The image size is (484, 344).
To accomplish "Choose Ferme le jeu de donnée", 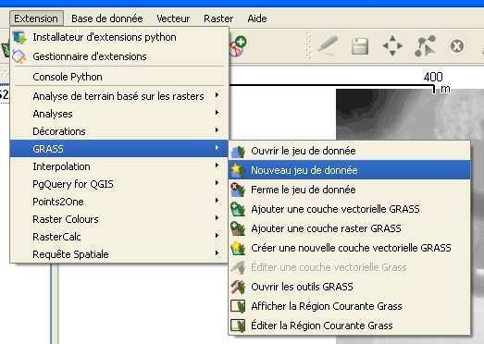I will (x=350, y=190).
